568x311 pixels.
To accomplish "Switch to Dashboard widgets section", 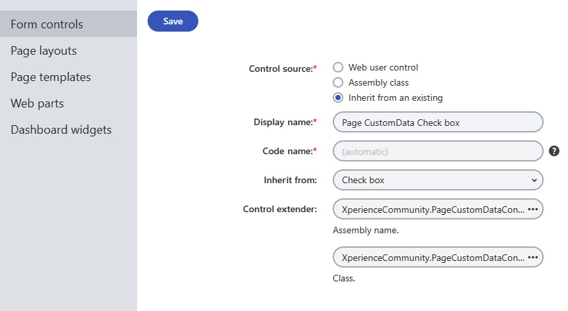I will (x=61, y=130).
